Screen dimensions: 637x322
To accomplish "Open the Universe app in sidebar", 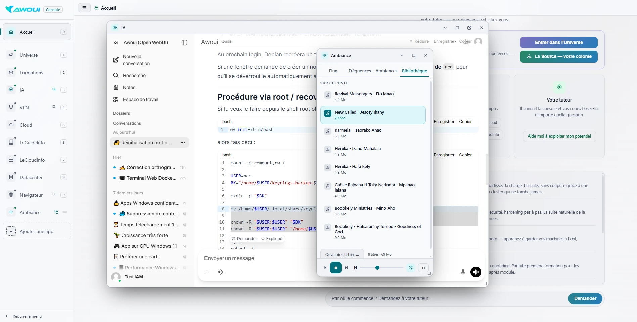I will [37, 55].
